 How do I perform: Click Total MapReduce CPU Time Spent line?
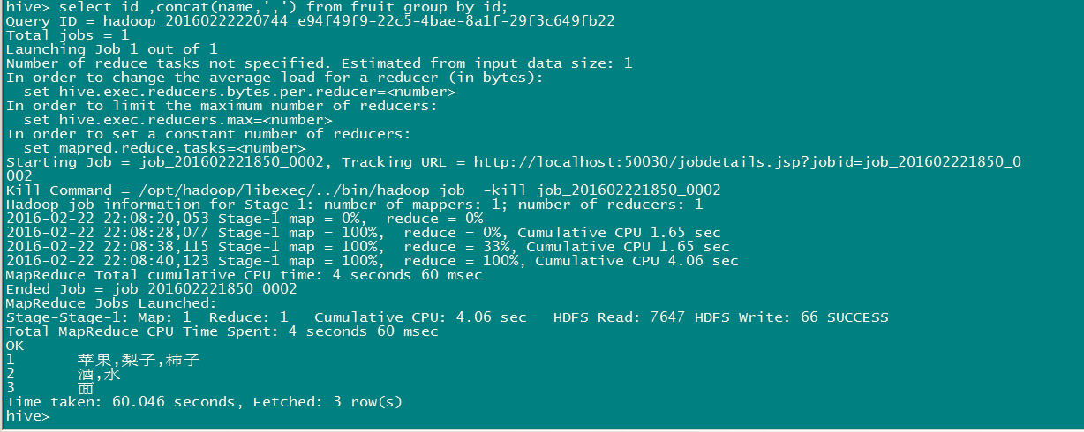click(x=222, y=331)
